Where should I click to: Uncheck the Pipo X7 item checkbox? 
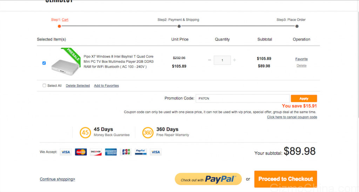[x=44, y=63]
